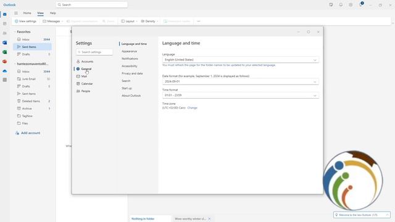Open the Junk Email folder

point(32,79)
